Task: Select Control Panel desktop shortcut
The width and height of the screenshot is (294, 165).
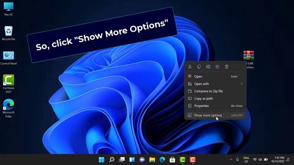Action: pos(8,58)
